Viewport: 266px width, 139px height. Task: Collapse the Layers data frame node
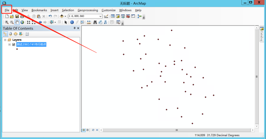coord(5,40)
